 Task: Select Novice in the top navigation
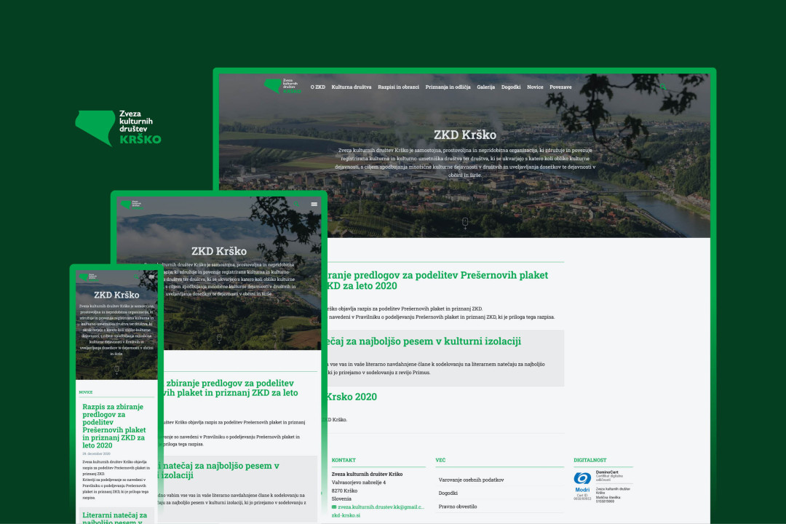pyautogui.click(x=535, y=87)
